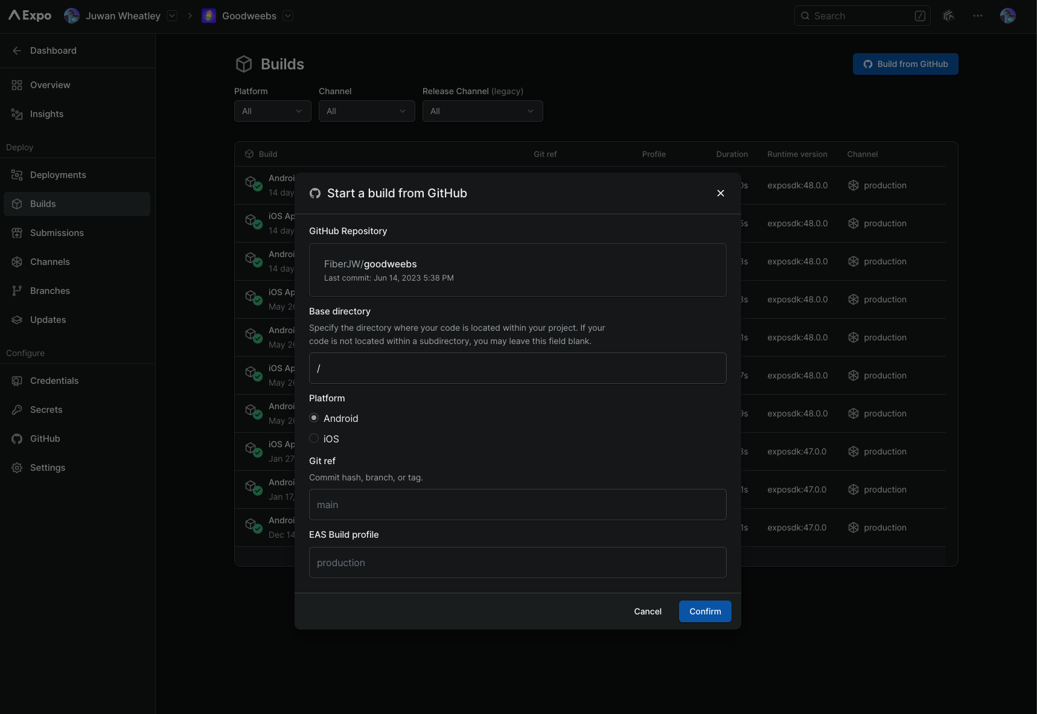Viewport: 1037px width, 714px height.
Task: Click the Settings gear icon in sidebar
Action: coord(17,468)
